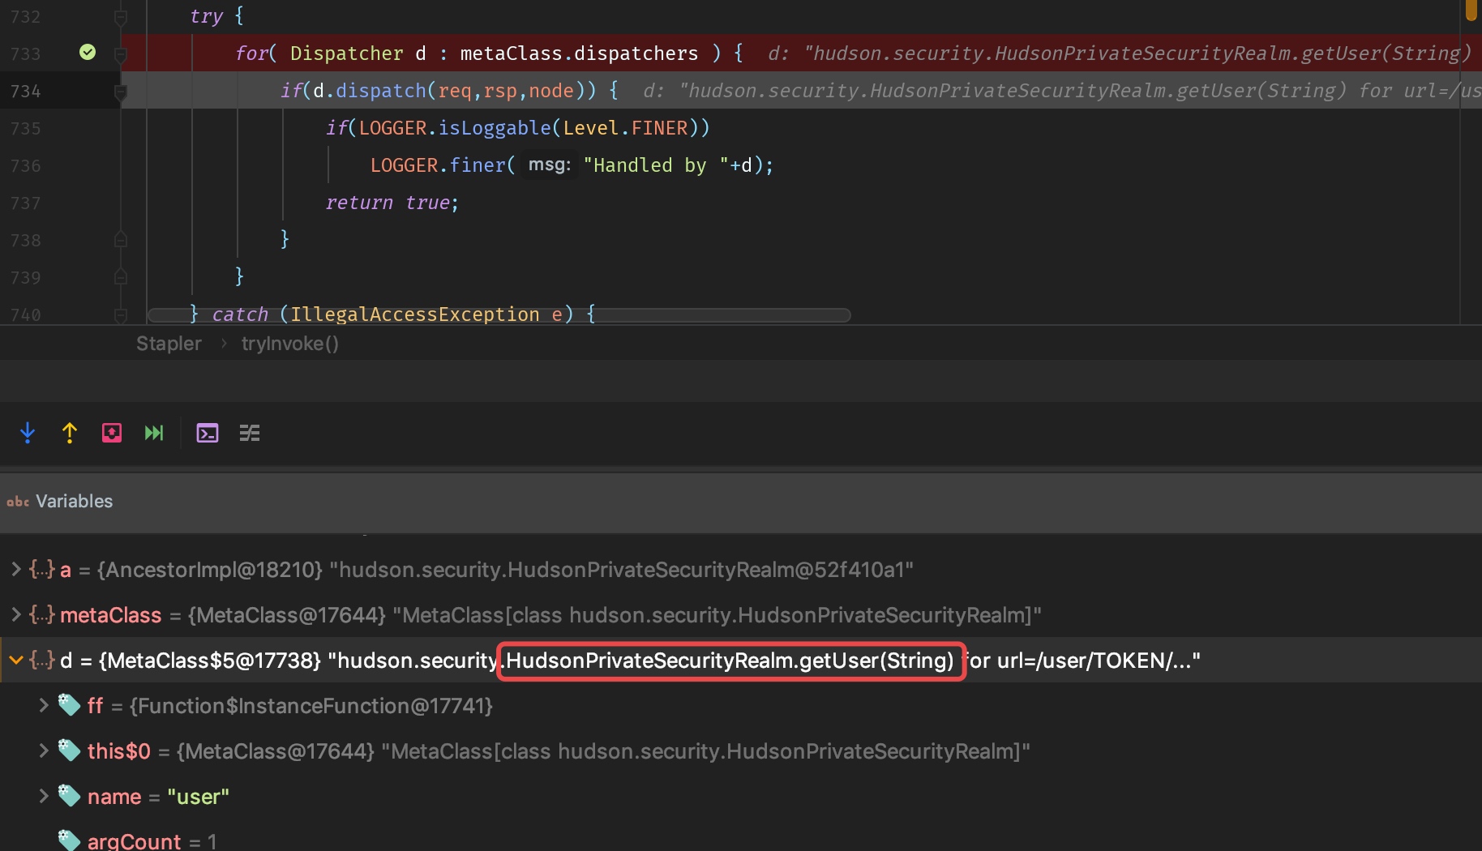Viewport: 1482px width, 851px height.
Task: Click the metaClass variable object icon
Action: 42,614
